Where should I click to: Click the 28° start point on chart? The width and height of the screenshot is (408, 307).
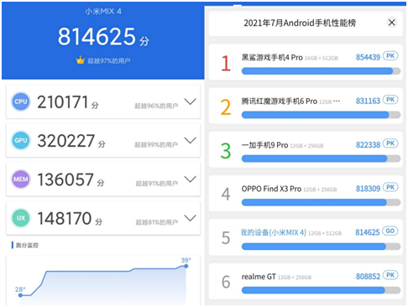click(20, 295)
